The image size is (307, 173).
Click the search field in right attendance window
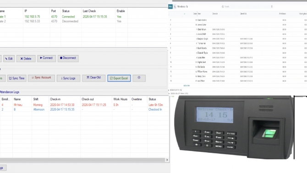point(247,6)
